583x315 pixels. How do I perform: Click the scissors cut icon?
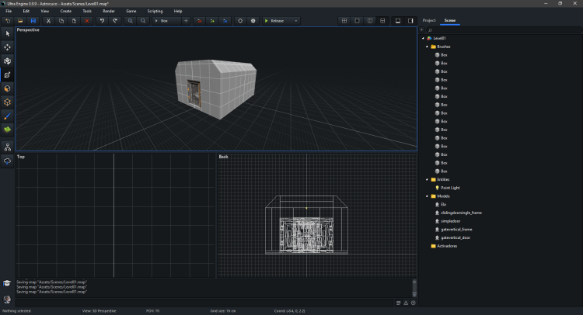[49, 20]
